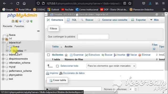The width and height of the screenshot is (168, 94).
Task: Open the Buscar tab
Action: click(87, 20)
